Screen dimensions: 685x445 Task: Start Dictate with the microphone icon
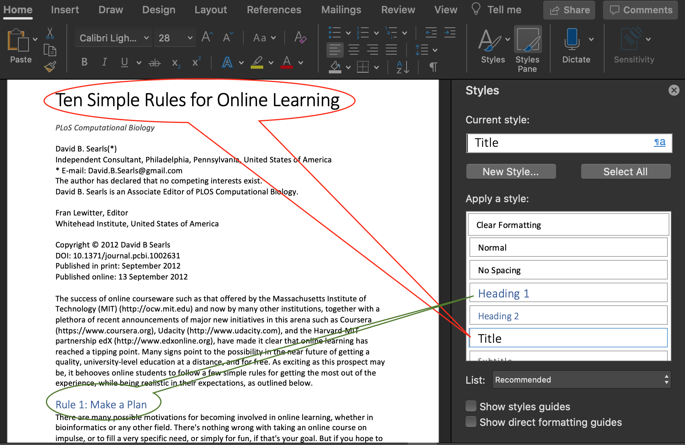(x=572, y=39)
